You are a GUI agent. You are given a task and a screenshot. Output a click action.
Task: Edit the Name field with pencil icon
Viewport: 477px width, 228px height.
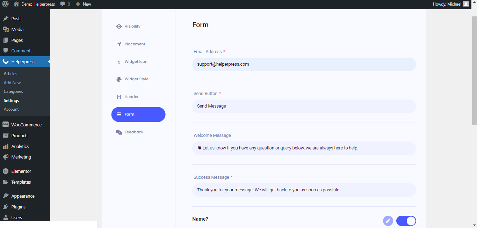[388, 221]
